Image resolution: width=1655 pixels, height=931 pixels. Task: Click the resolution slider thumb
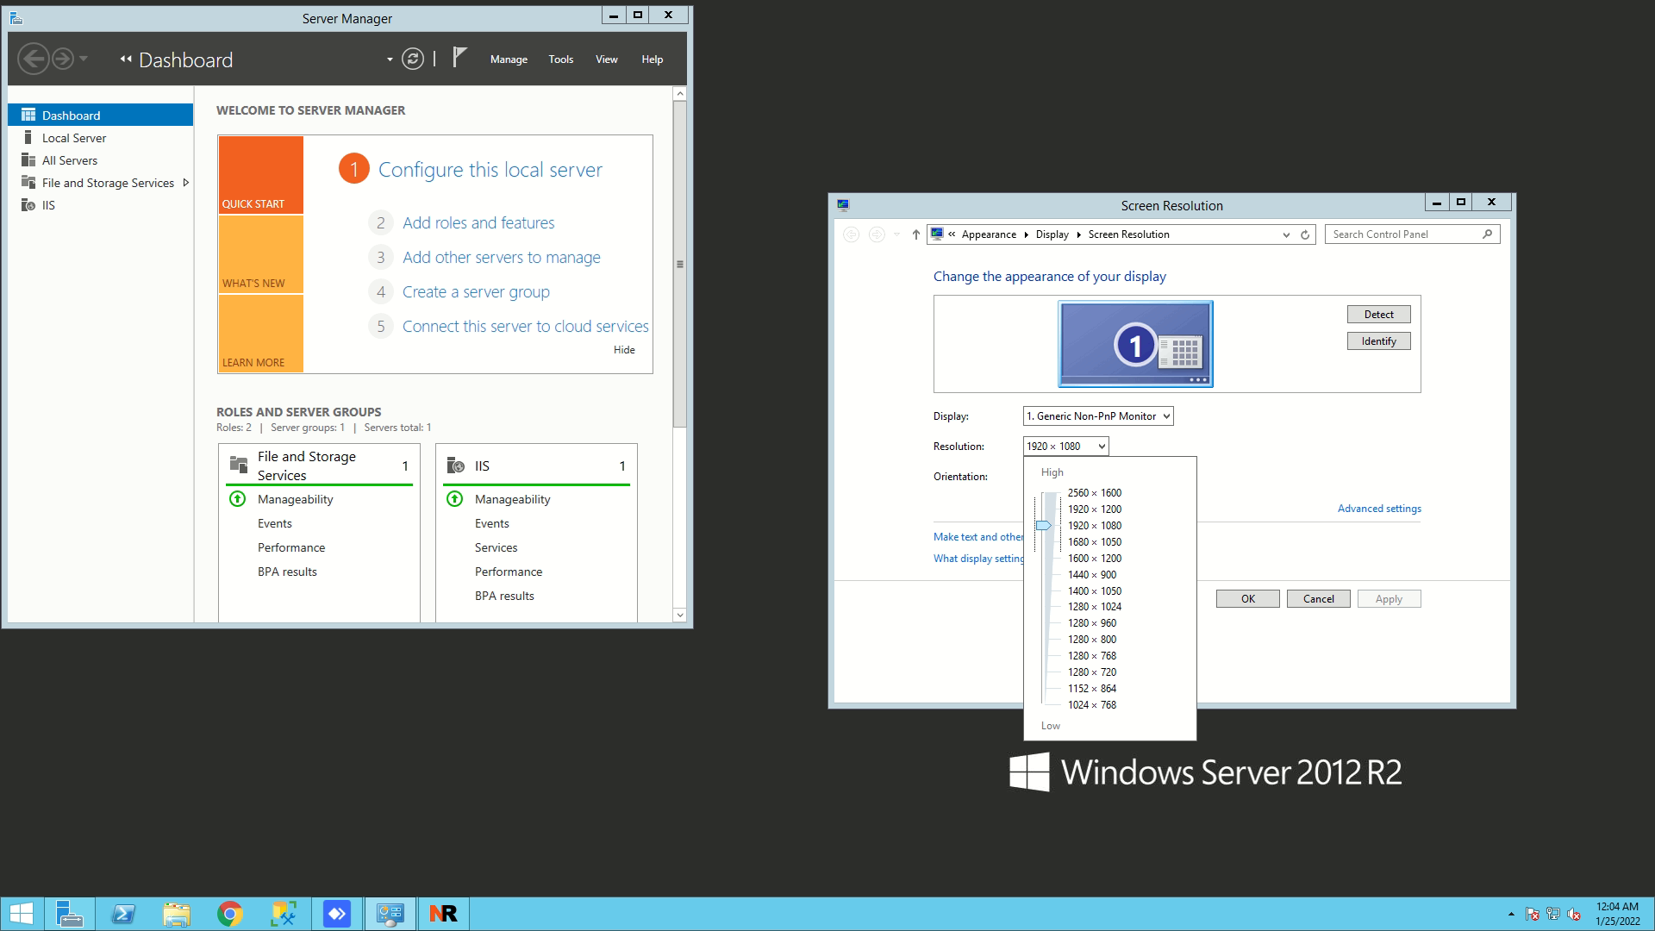(x=1044, y=525)
